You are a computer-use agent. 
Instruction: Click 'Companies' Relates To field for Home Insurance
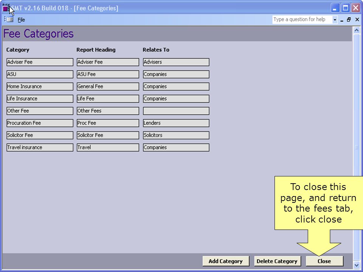176,87
